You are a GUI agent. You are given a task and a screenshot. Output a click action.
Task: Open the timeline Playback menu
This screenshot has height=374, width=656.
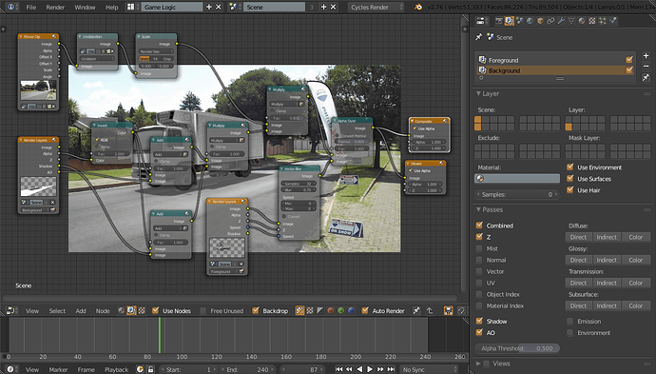(x=116, y=369)
